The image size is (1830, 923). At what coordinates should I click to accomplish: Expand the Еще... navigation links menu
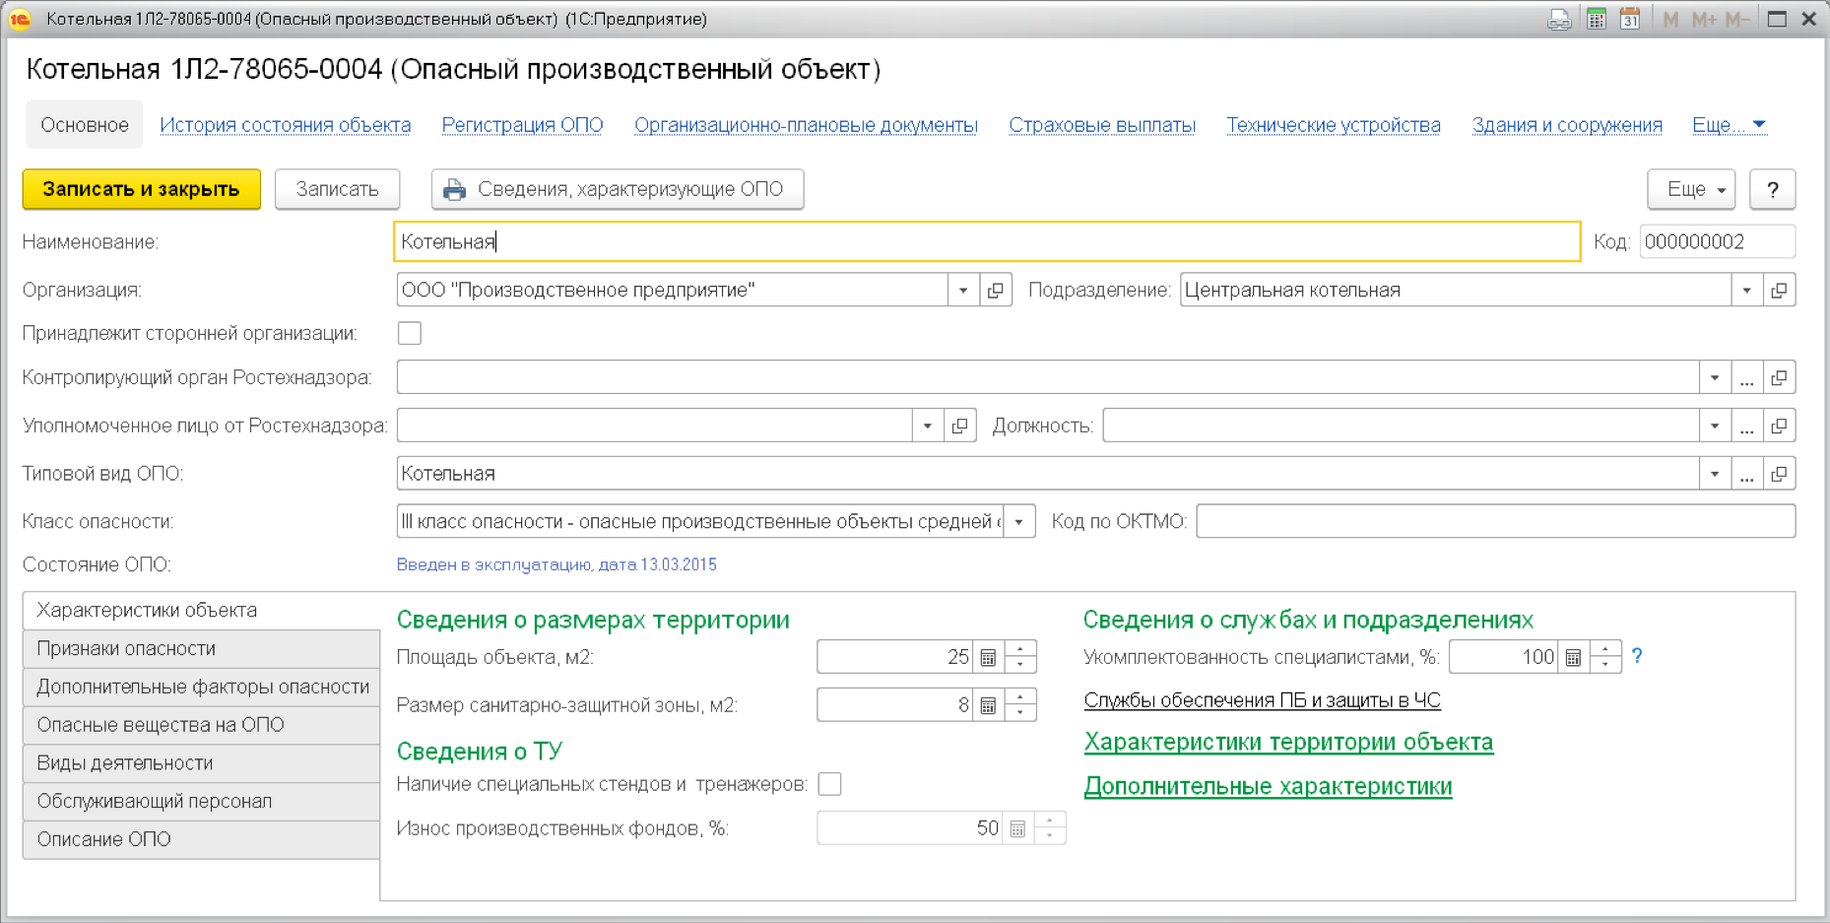[x=1729, y=125]
